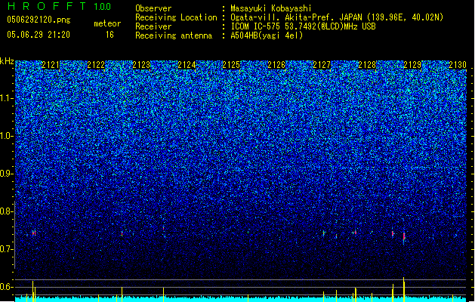Click the 2123 time marker

pyautogui.click(x=141, y=65)
